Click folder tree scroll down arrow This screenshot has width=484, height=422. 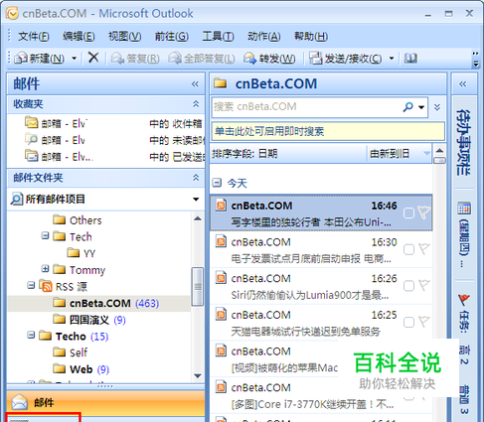(198, 375)
